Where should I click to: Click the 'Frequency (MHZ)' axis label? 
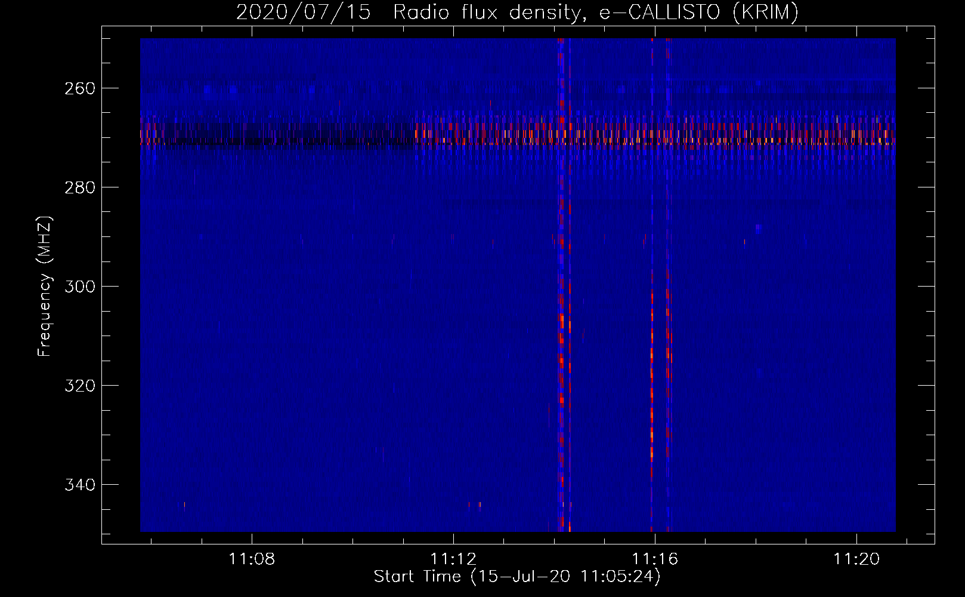45,286
